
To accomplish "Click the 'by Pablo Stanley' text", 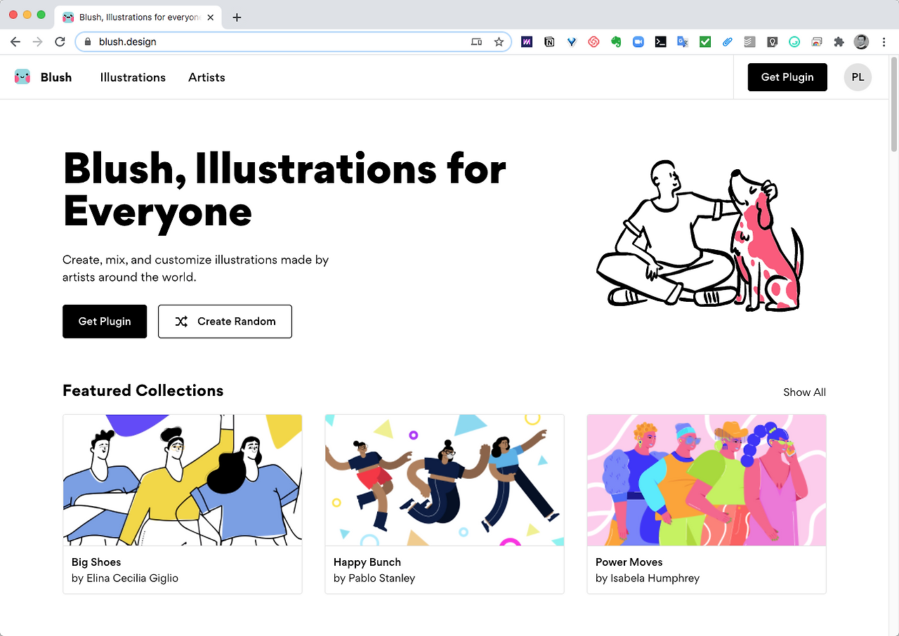I will (374, 578).
